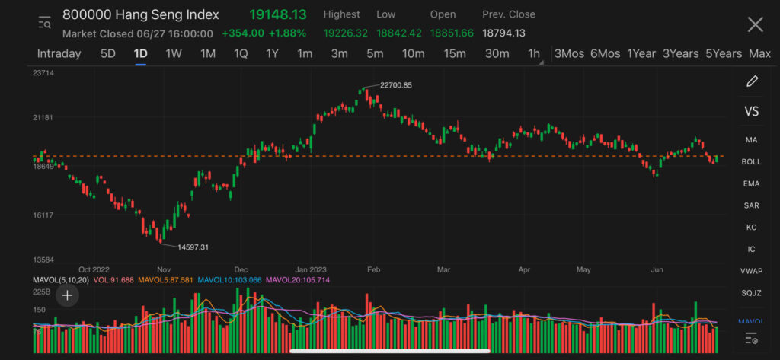Select the 1m one-minute interval
The height and width of the screenshot is (360, 780).
[305, 54]
